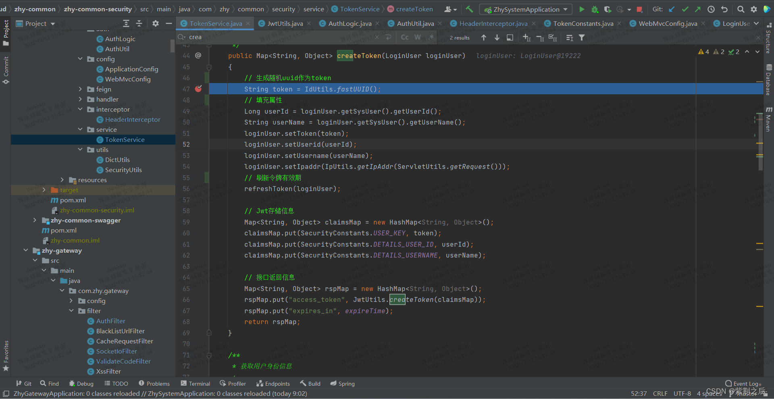This screenshot has height=399, width=774.
Task: Collapse the zhy-gateway module
Action: click(x=26, y=250)
